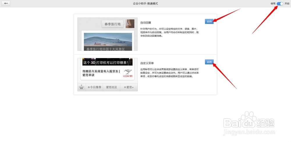Click the avatar photo in preview
Image resolution: width=291 pixels, height=142 pixels.
point(130,24)
